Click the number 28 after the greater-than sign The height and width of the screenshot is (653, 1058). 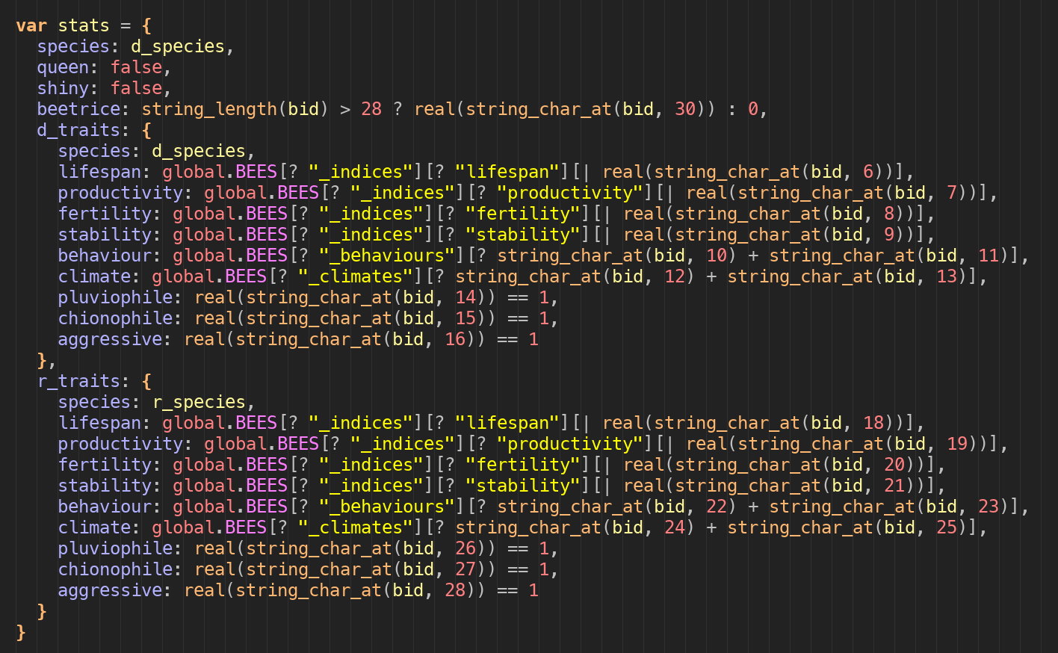click(371, 109)
